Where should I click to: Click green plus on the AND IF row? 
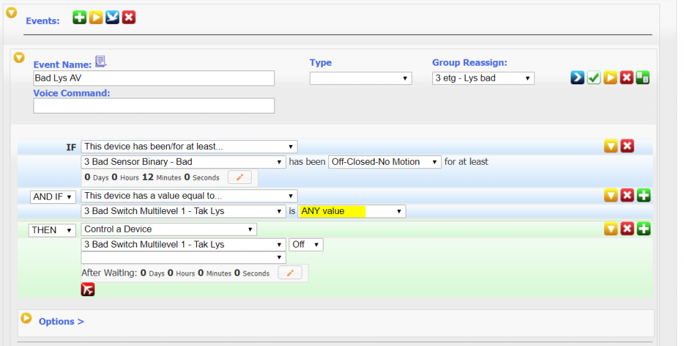pyautogui.click(x=644, y=196)
